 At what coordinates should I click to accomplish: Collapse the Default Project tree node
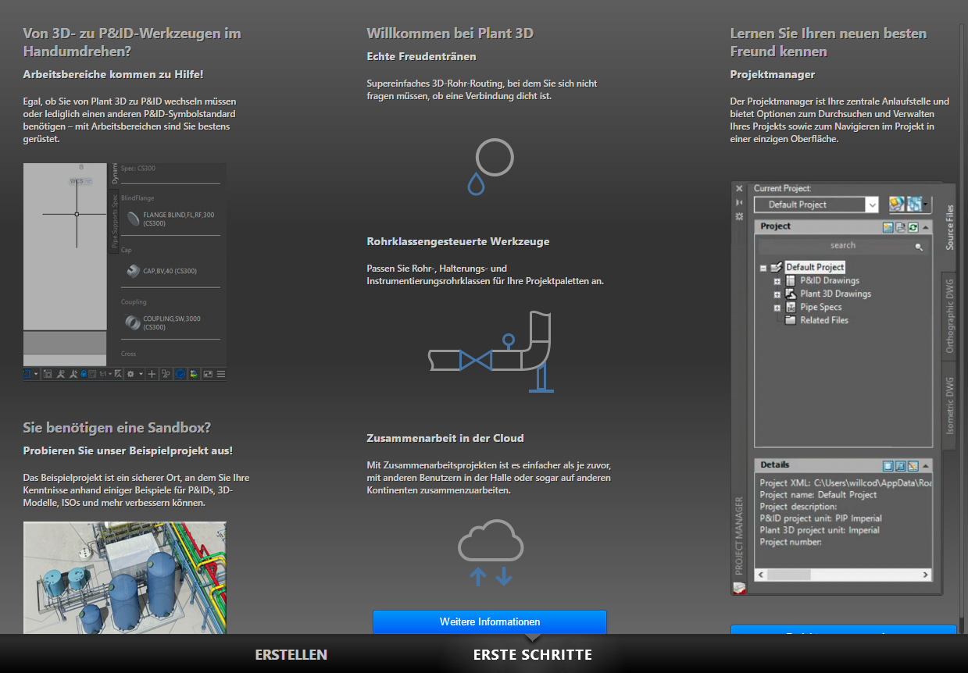[x=763, y=268]
